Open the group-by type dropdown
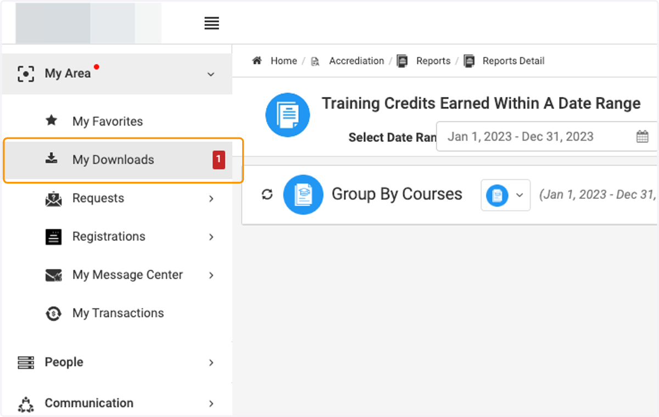The width and height of the screenshot is (659, 417). tap(506, 195)
